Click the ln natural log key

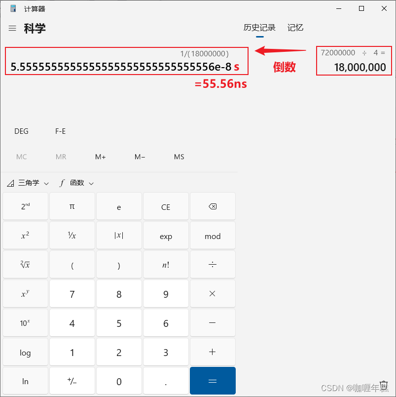point(25,381)
